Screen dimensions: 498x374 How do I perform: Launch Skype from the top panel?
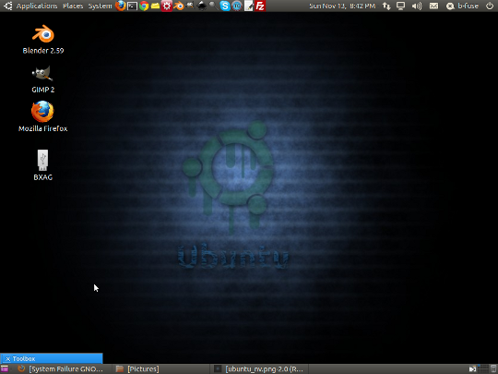(225, 6)
